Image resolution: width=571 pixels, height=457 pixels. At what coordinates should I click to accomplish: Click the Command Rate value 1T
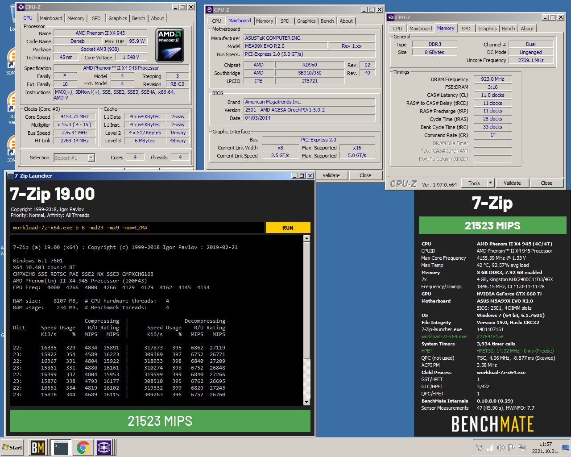pos(492,135)
